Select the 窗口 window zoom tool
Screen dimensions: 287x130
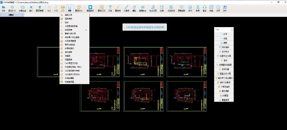click(31, 9)
